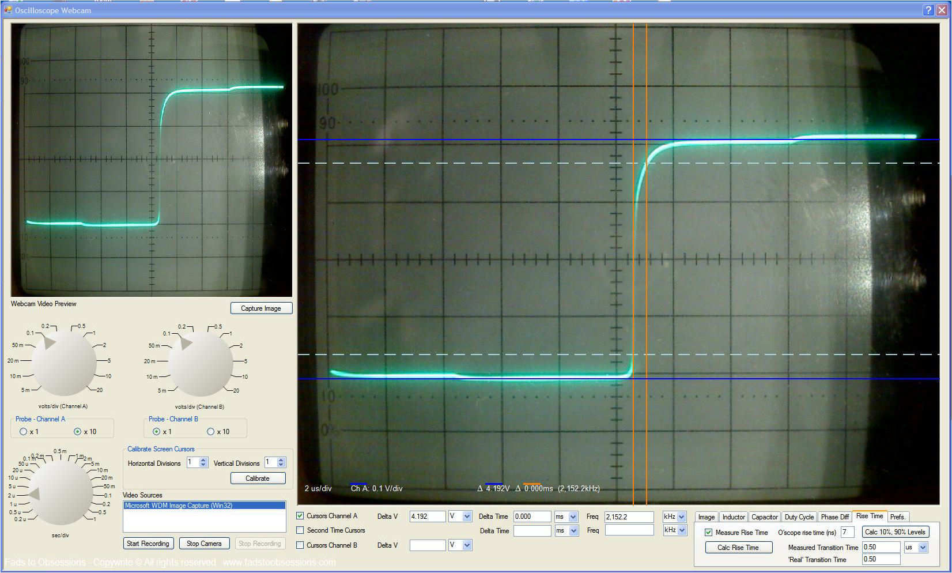Open the second Delta Time ms unit dropdown
The height and width of the screenshot is (573, 952).
click(x=573, y=531)
